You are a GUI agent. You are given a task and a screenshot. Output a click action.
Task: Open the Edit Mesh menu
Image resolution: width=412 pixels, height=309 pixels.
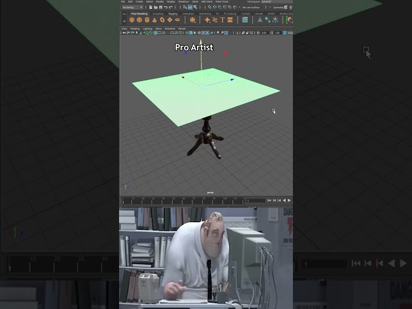(x=207, y=1)
